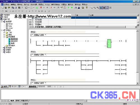Click the New file toolbar icon
The image size is (140, 105).
pos(3,8)
